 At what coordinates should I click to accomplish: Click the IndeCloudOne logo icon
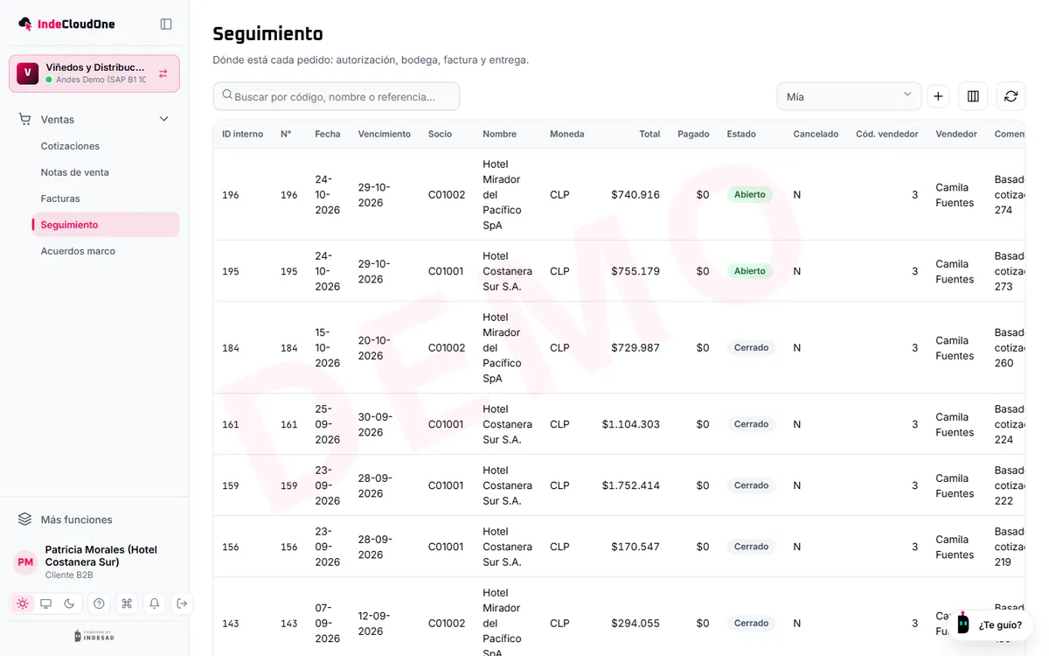coord(25,24)
